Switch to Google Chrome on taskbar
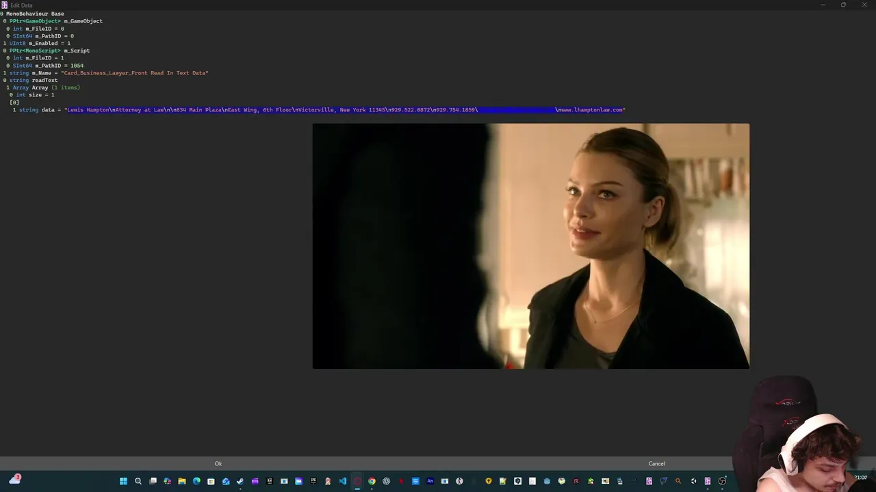The width and height of the screenshot is (876, 492). (372, 481)
